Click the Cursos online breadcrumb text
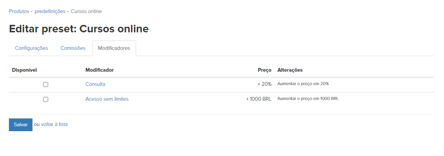444x156 pixels. [x=86, y=11]
